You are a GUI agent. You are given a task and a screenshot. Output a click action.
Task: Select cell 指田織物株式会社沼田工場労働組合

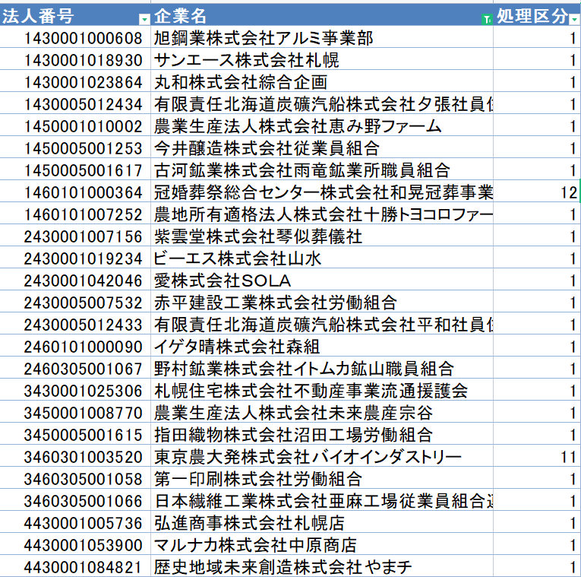[322, 434]
